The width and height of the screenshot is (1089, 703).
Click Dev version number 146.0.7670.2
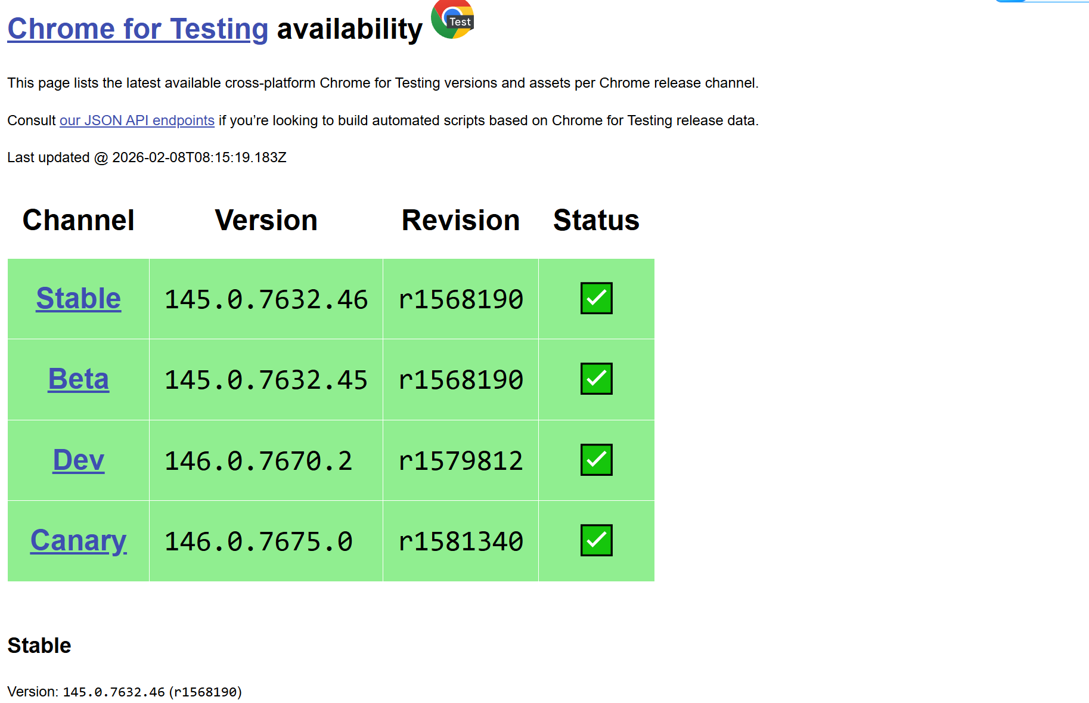258,461
